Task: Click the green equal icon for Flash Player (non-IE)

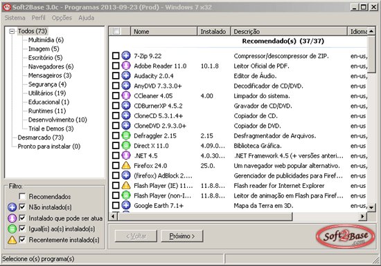Action: 126,196
